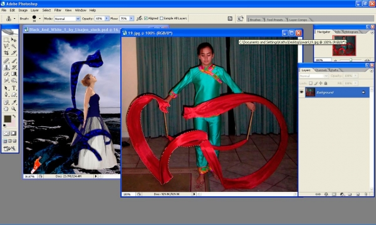Select the Custom Shape tool

[x=14, y=94]
